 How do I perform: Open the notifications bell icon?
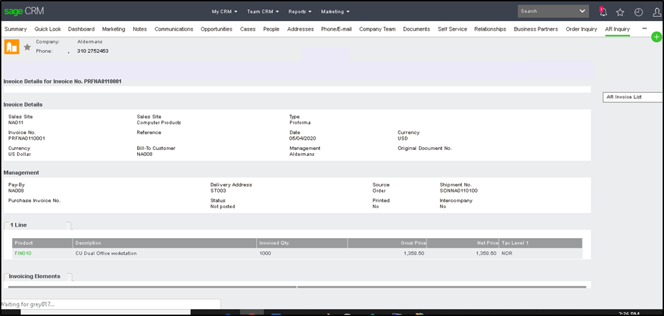pos(603,12)
